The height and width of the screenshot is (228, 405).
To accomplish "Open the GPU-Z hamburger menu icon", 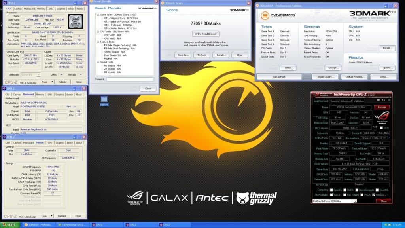I will pyautogui.click(x=389, y=100).
